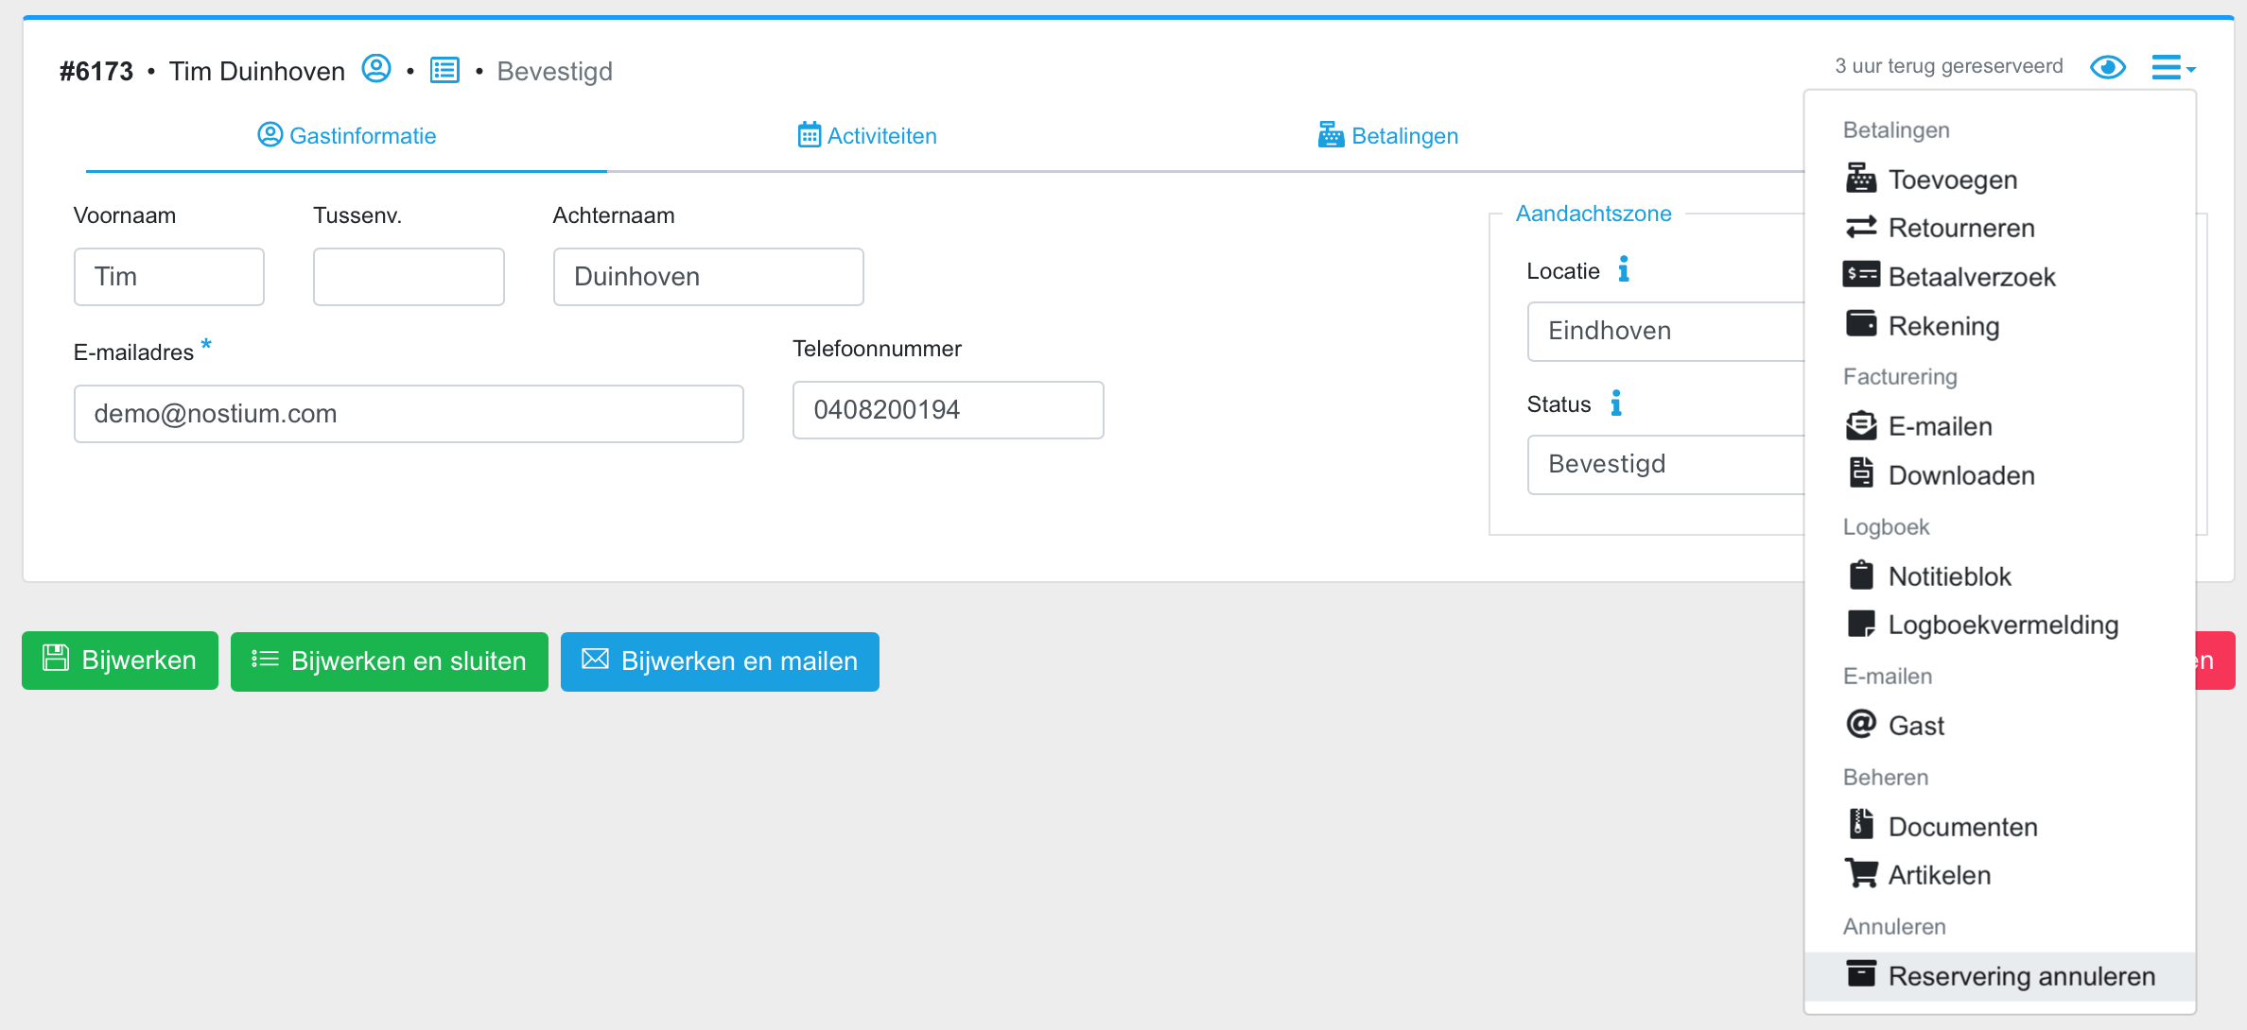Screen dimensions: 2247x1030
Task: Choose Retourneren from the menu
Action: 1960,228
